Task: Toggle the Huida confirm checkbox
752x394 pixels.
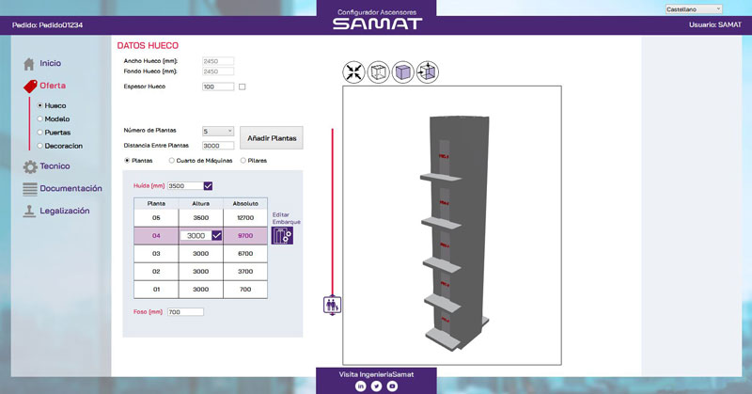Action: pos(208,186)
